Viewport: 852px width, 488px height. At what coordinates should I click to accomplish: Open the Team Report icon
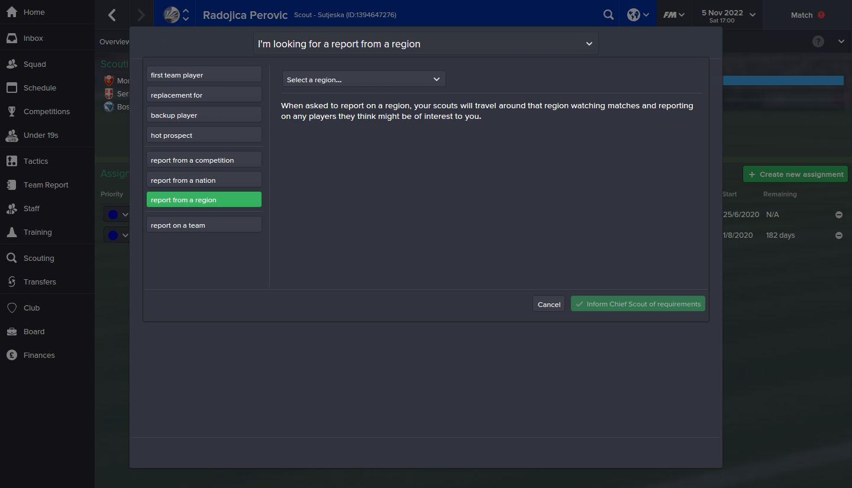point(12,185)
